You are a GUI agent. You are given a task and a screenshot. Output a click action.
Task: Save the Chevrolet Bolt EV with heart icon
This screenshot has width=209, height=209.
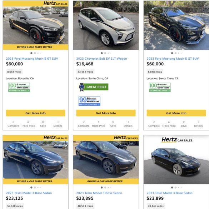coord(113,124)
